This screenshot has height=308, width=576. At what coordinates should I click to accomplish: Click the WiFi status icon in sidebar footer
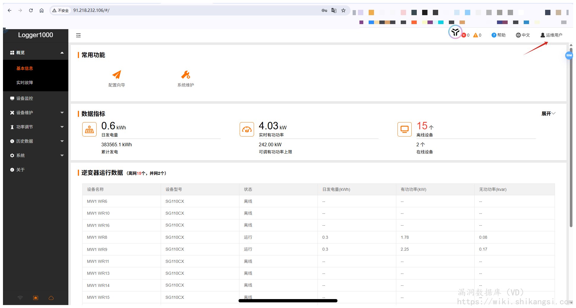point(20,298)
